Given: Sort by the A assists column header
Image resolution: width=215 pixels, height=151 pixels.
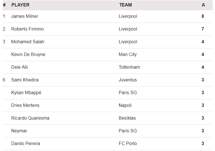Looking at the screenshot, I should pyautogui.click(x=203, y=5).
